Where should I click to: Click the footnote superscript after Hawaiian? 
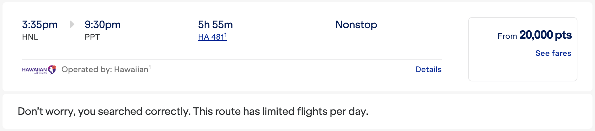(150, 67)
